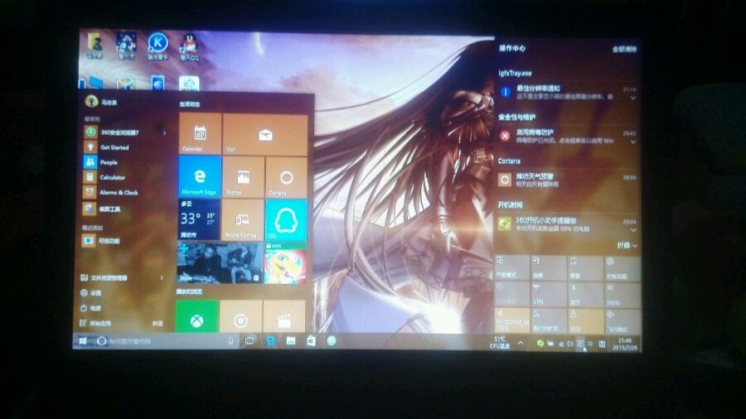
Task: Clear all notifications in Action Center
Action: 624,49
